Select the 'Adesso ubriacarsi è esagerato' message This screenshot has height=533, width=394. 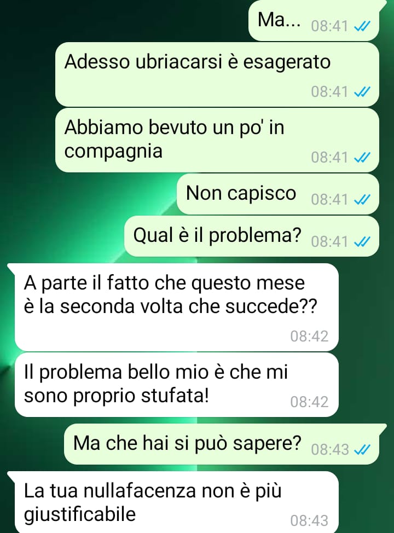coord(217,74)
